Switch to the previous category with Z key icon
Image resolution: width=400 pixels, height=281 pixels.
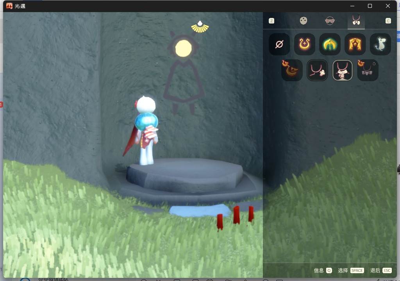(271, 21)
